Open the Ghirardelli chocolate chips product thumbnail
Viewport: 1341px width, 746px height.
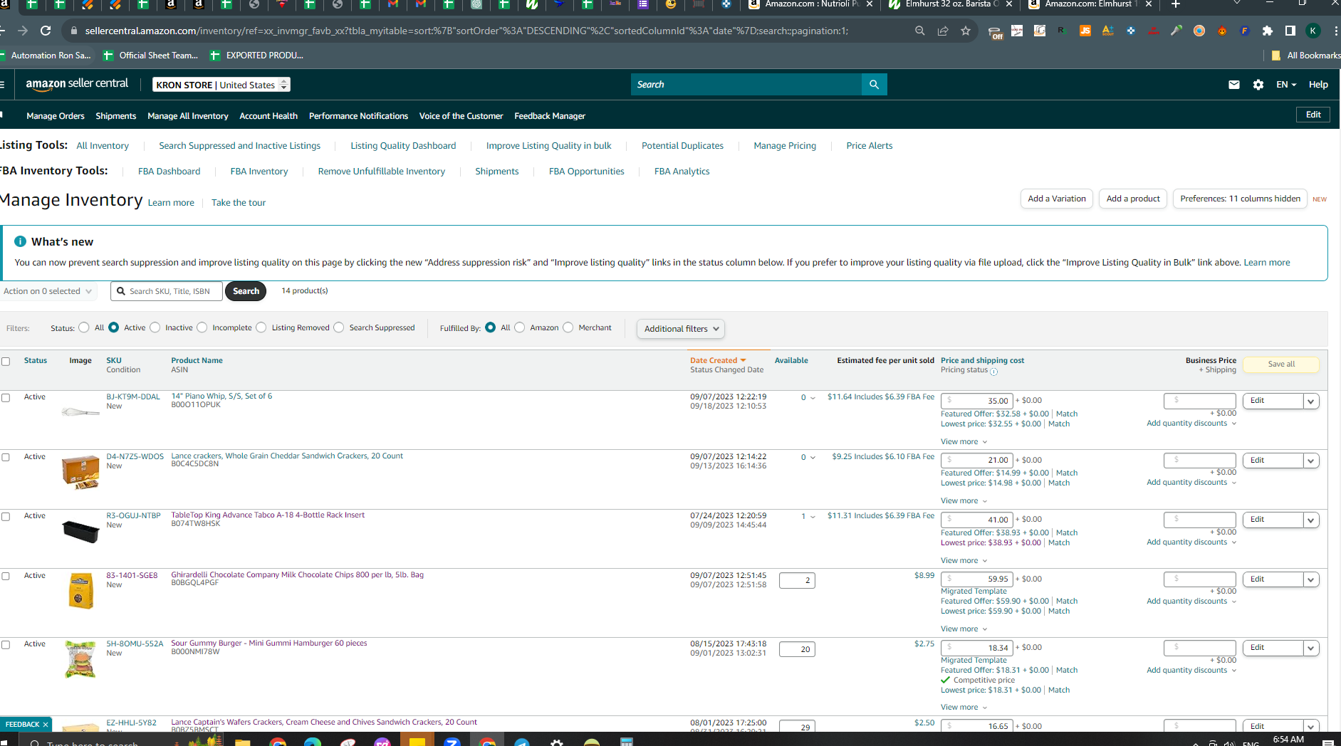pyautogui.click(x=80, y=592)
